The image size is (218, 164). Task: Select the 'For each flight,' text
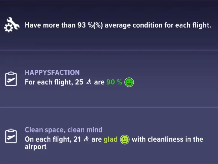coord(49,82)
